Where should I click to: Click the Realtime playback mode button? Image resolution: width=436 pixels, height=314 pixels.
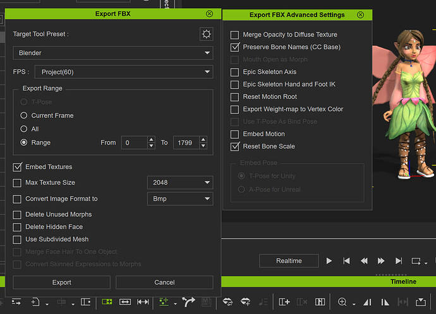click(x=289, y=261)
